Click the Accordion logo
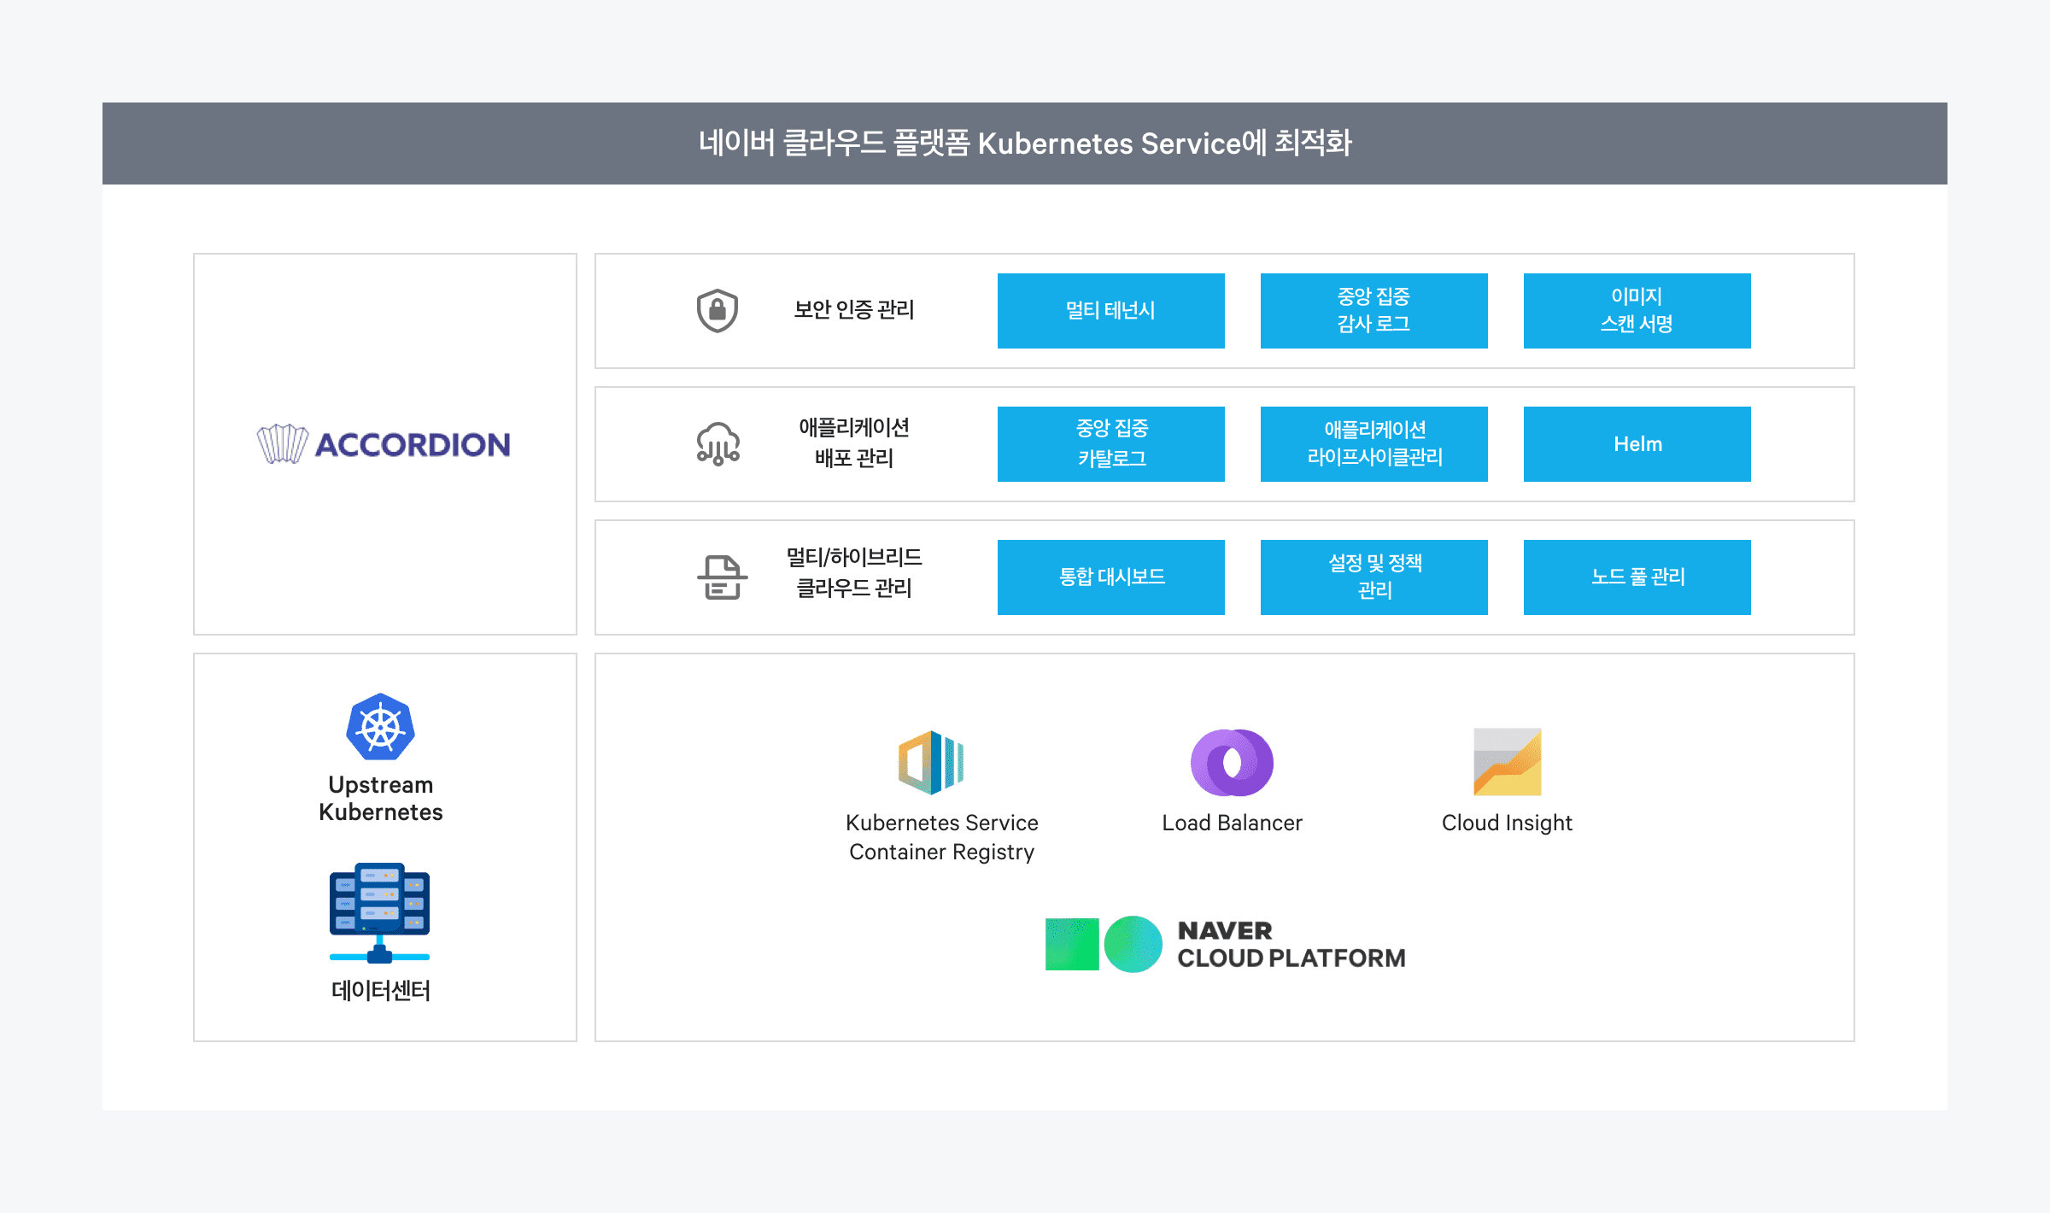The width and height of the screenshot is (2050, 1213). pyautogui.click(x=384, y=444)
